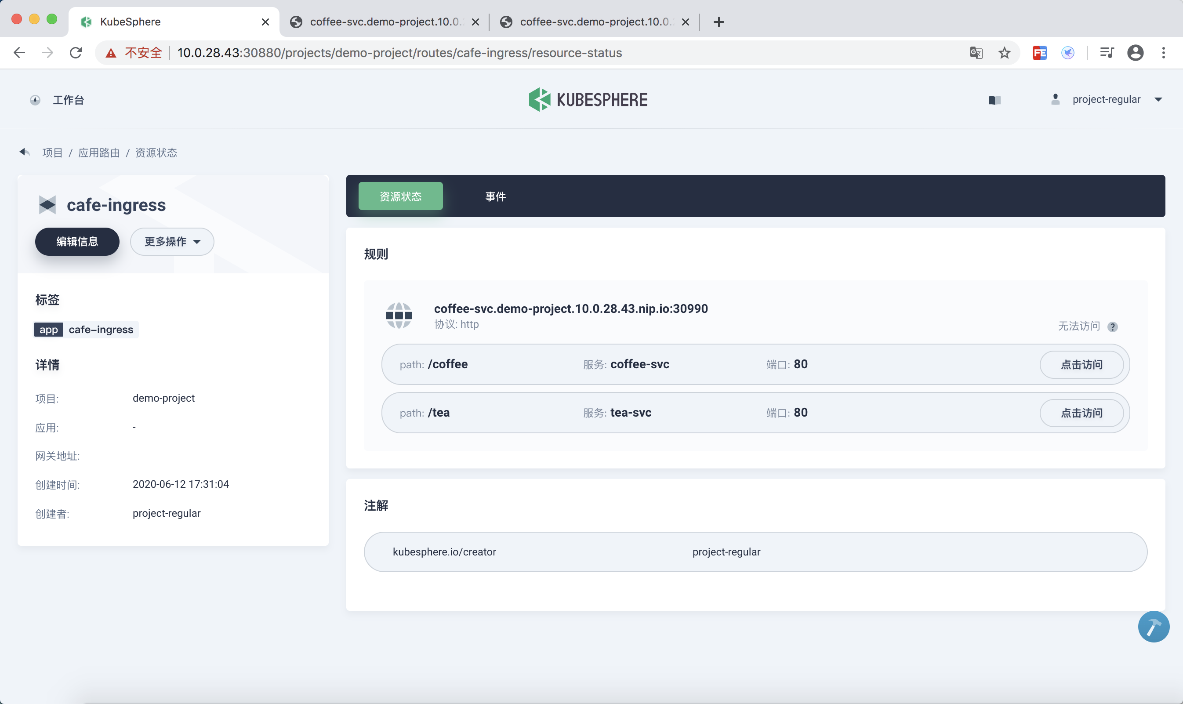Click the red FE browser extension icon
1183x704 pixels.
click(1039, 53)
